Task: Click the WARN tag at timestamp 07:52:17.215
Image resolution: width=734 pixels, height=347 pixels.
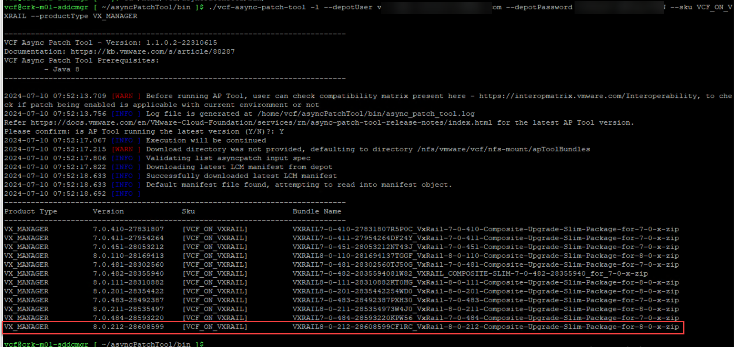Action: (126, 149)
